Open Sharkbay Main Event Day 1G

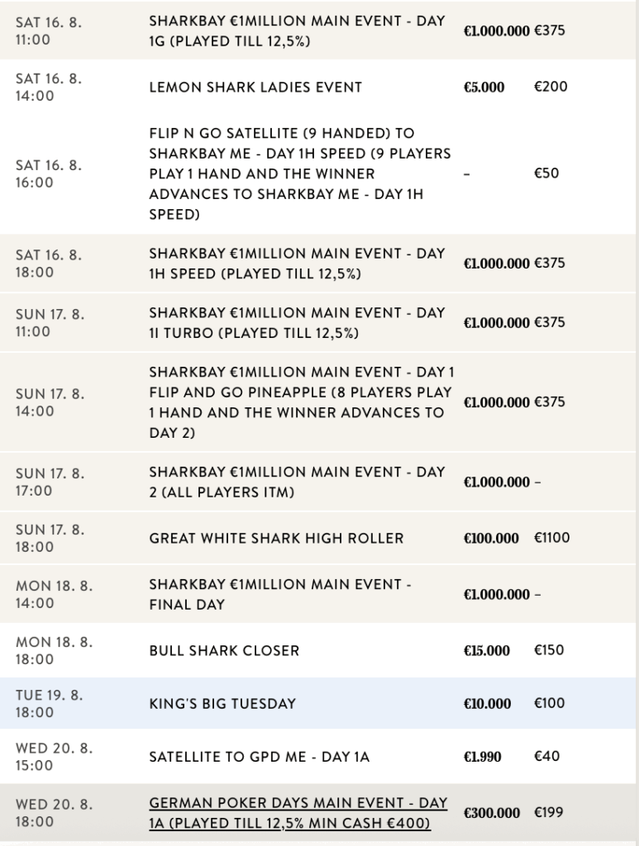coord(297,31)
